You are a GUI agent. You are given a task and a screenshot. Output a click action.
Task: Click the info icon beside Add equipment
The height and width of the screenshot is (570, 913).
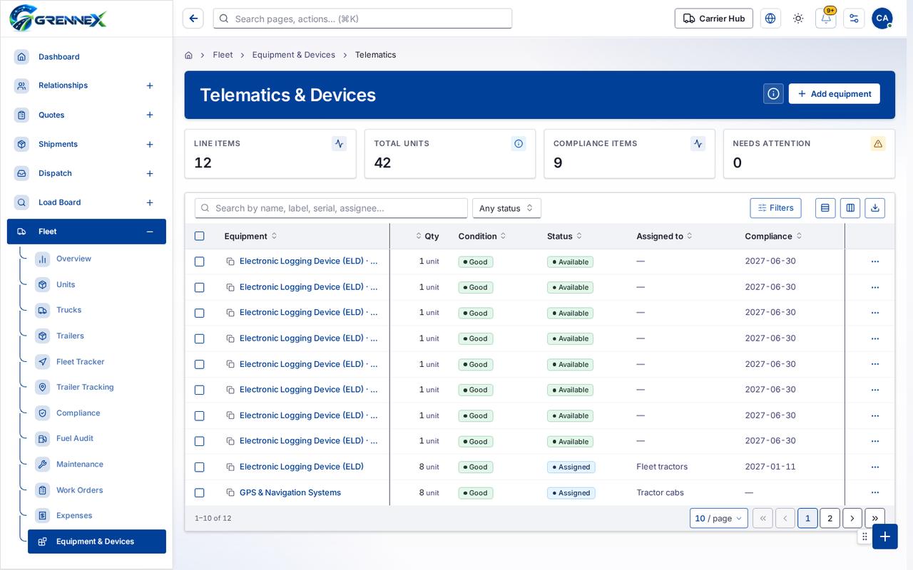[773, 93]
